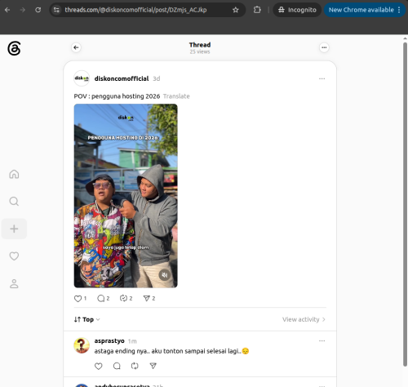Viewport: 408px width, 387px height.
Task: Translate the post caption
Action: point(176,96)
